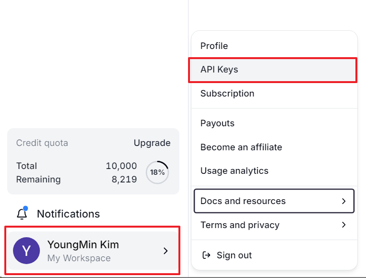This screenshot has height=278, width=366.
Task: Click the 18% credit usage ring
Action: tap(157, 172)
